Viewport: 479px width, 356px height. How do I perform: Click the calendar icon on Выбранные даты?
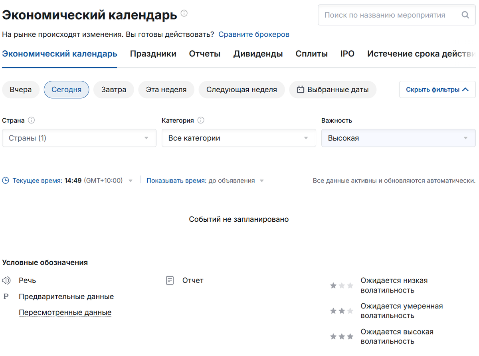(x=300, y=89)
